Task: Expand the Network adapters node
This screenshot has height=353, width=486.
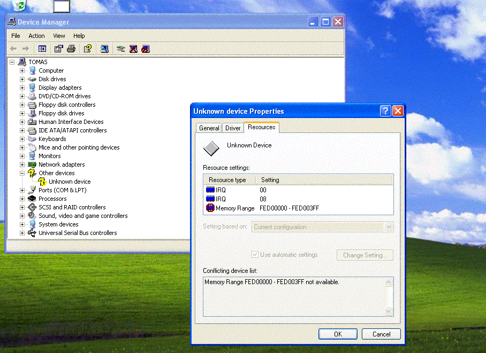Action: pyautogui.click(x=22, y=164)
